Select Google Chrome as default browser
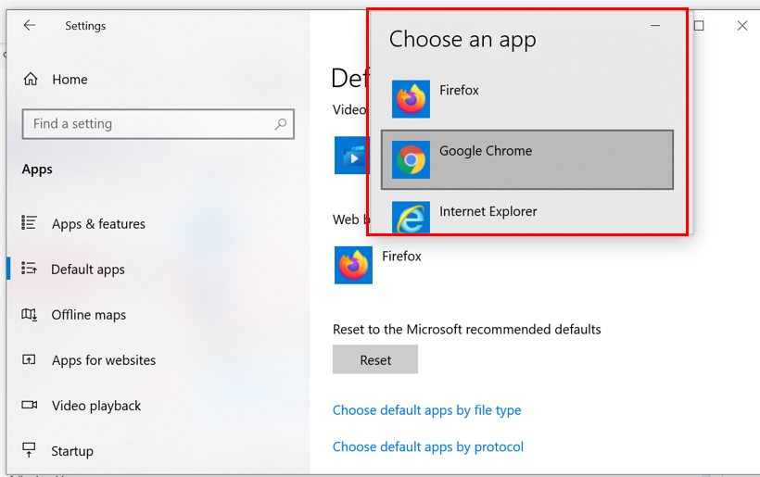This screenshot has height=477, width=760. pyautogui.click(x=527, y=160)
